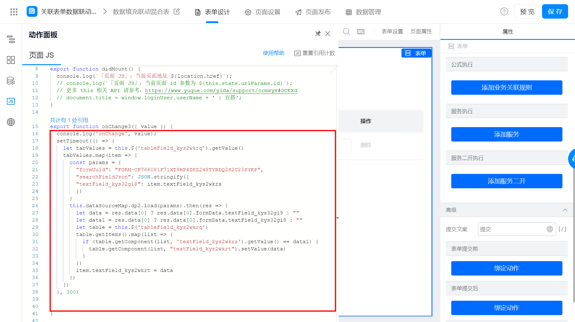Open the outline tree sidebar icon
The width and height of the screenshot is (575, 322).
pos(11,39)
